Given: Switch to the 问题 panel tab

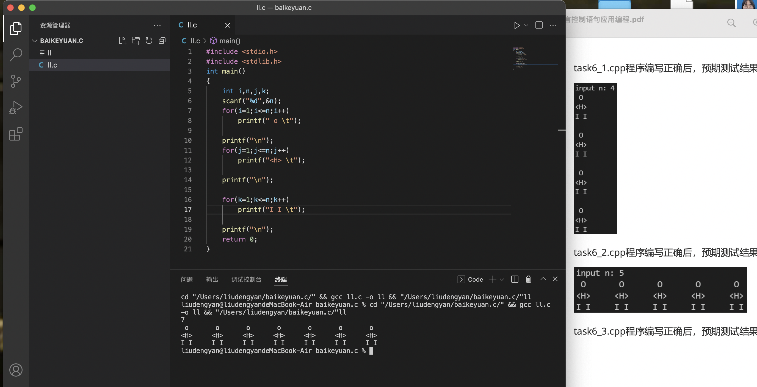Looking at the screenshot, I should (187, 279).
